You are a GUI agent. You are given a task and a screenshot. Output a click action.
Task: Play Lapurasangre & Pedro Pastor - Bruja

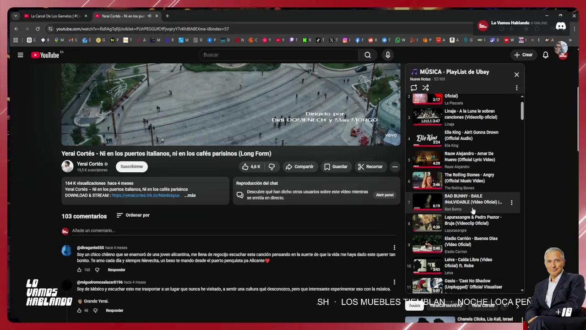(x=462, y=223)
